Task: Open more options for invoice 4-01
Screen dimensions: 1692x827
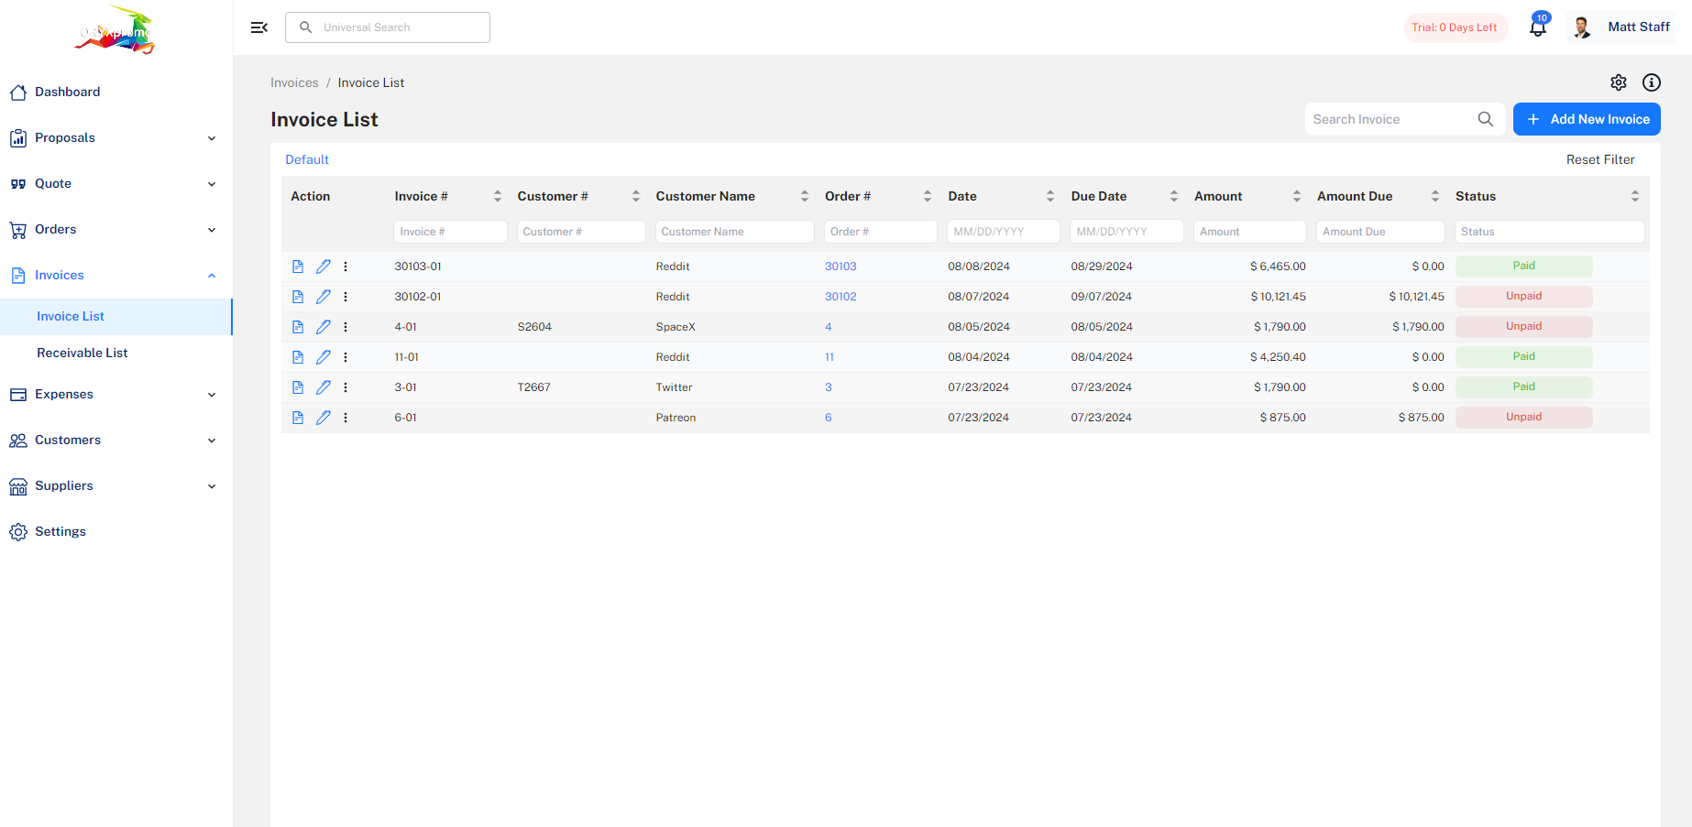Action: pyautogui.click(x=346, y=327)
